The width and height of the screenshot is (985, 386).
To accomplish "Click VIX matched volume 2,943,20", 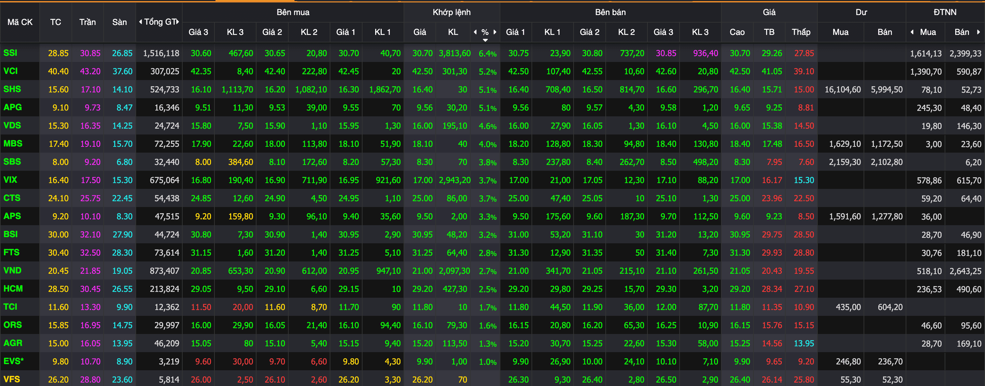I will point(455,180).
